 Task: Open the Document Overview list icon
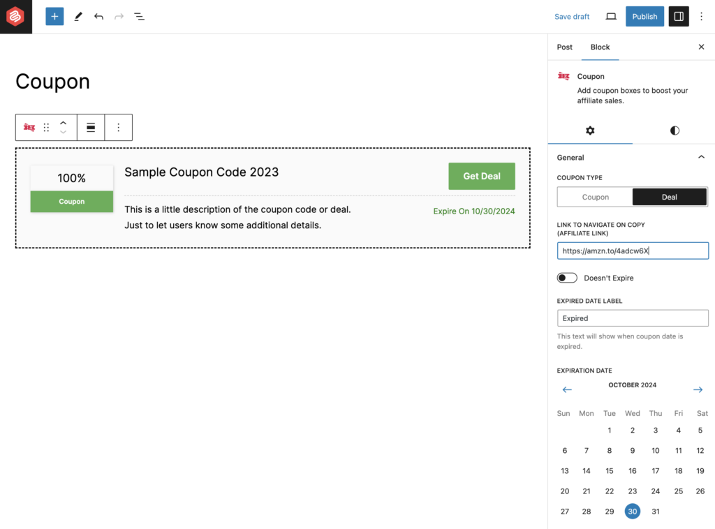[140, 16]
